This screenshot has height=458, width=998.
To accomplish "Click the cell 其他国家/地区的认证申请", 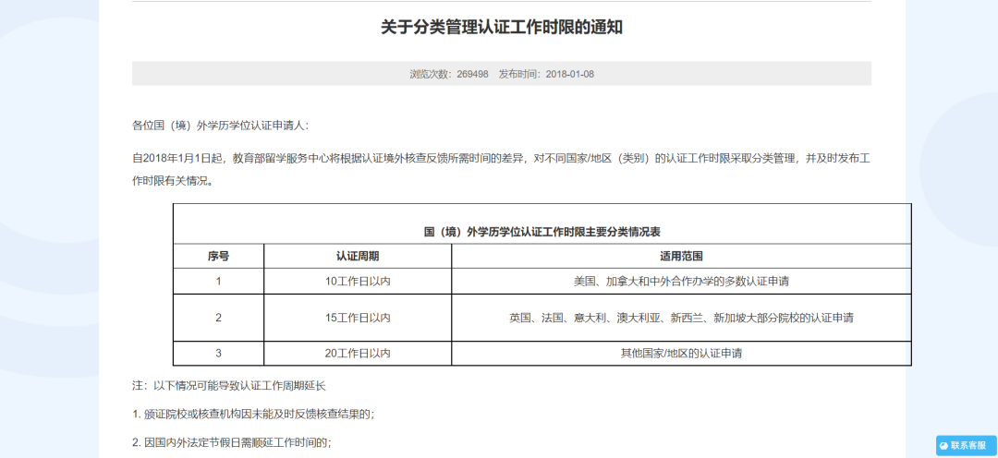I will pyautogui.click(x=681, y=354).
